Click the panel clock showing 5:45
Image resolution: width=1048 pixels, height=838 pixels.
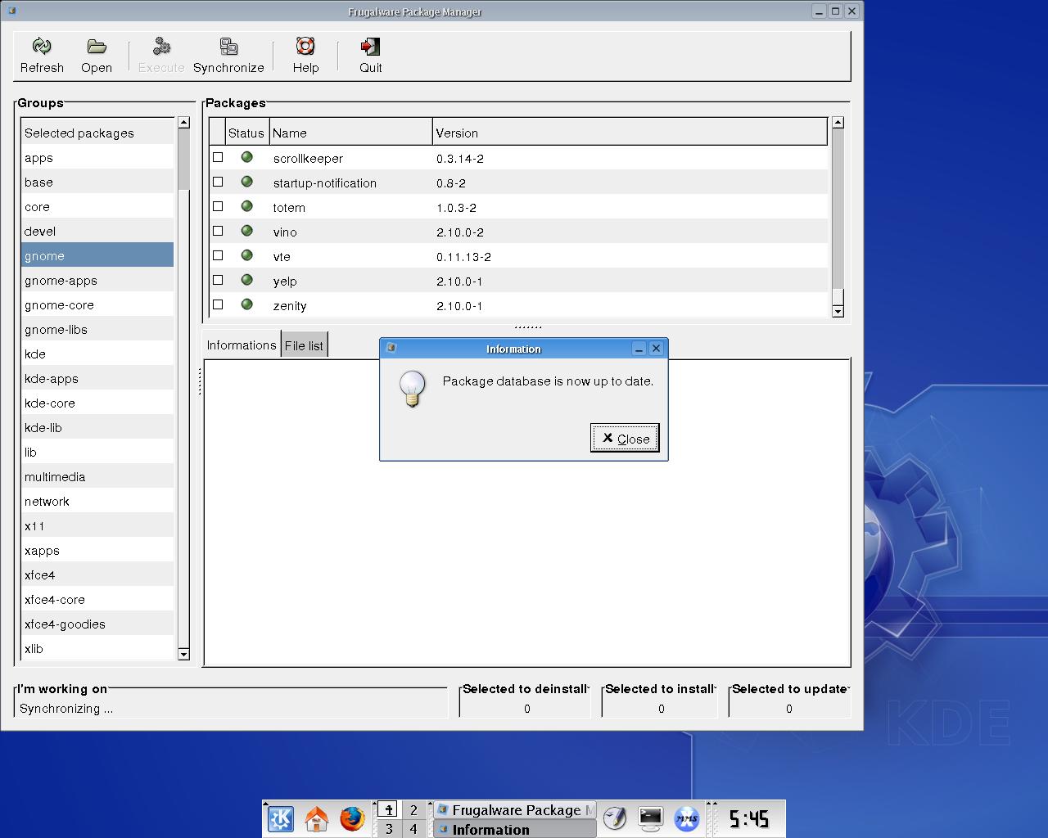tap(749, 818)
